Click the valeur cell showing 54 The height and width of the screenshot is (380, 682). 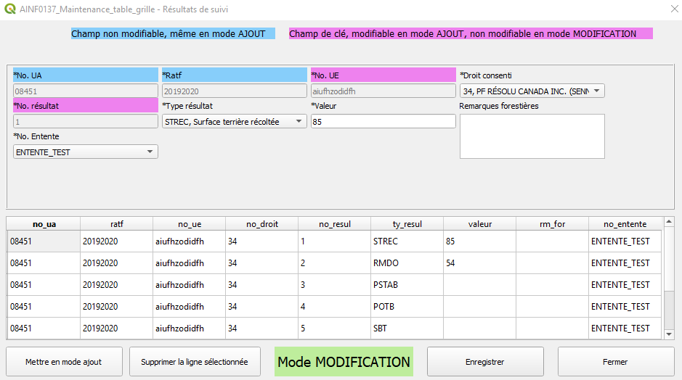480,263
